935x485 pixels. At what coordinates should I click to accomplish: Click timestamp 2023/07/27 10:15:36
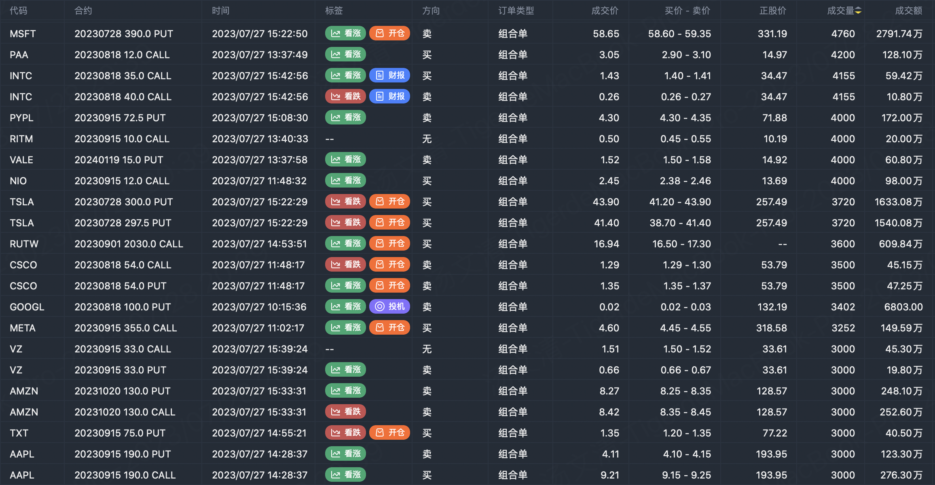259,307
